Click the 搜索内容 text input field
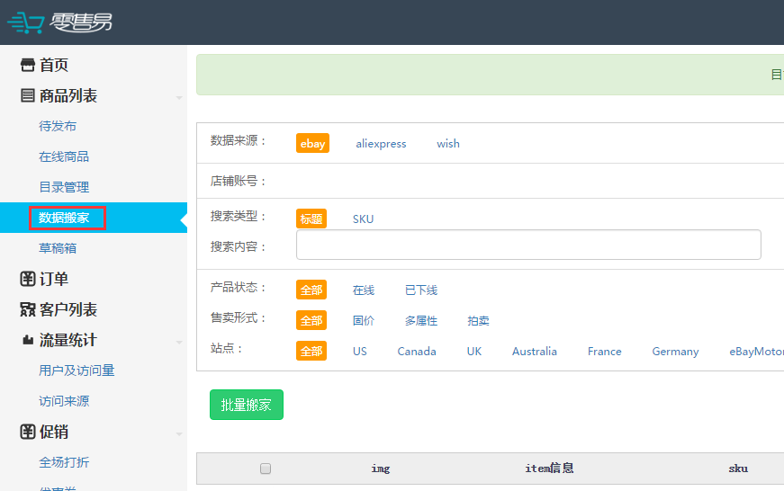The width and height of the screenshot is (784, 491). pos(528,245)
